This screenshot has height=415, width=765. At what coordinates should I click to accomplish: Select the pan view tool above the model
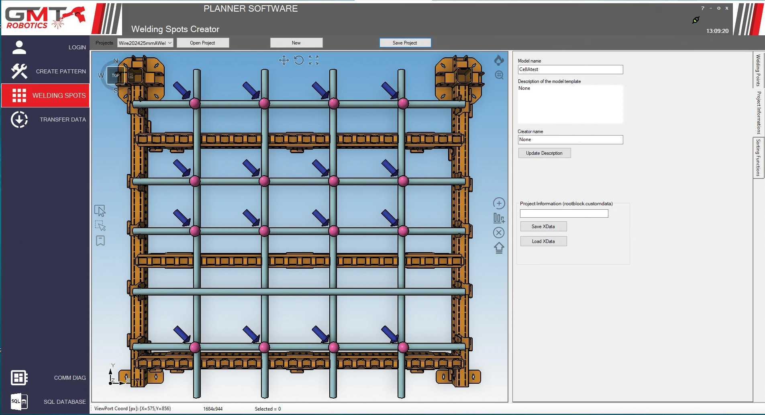coord(285,60)
